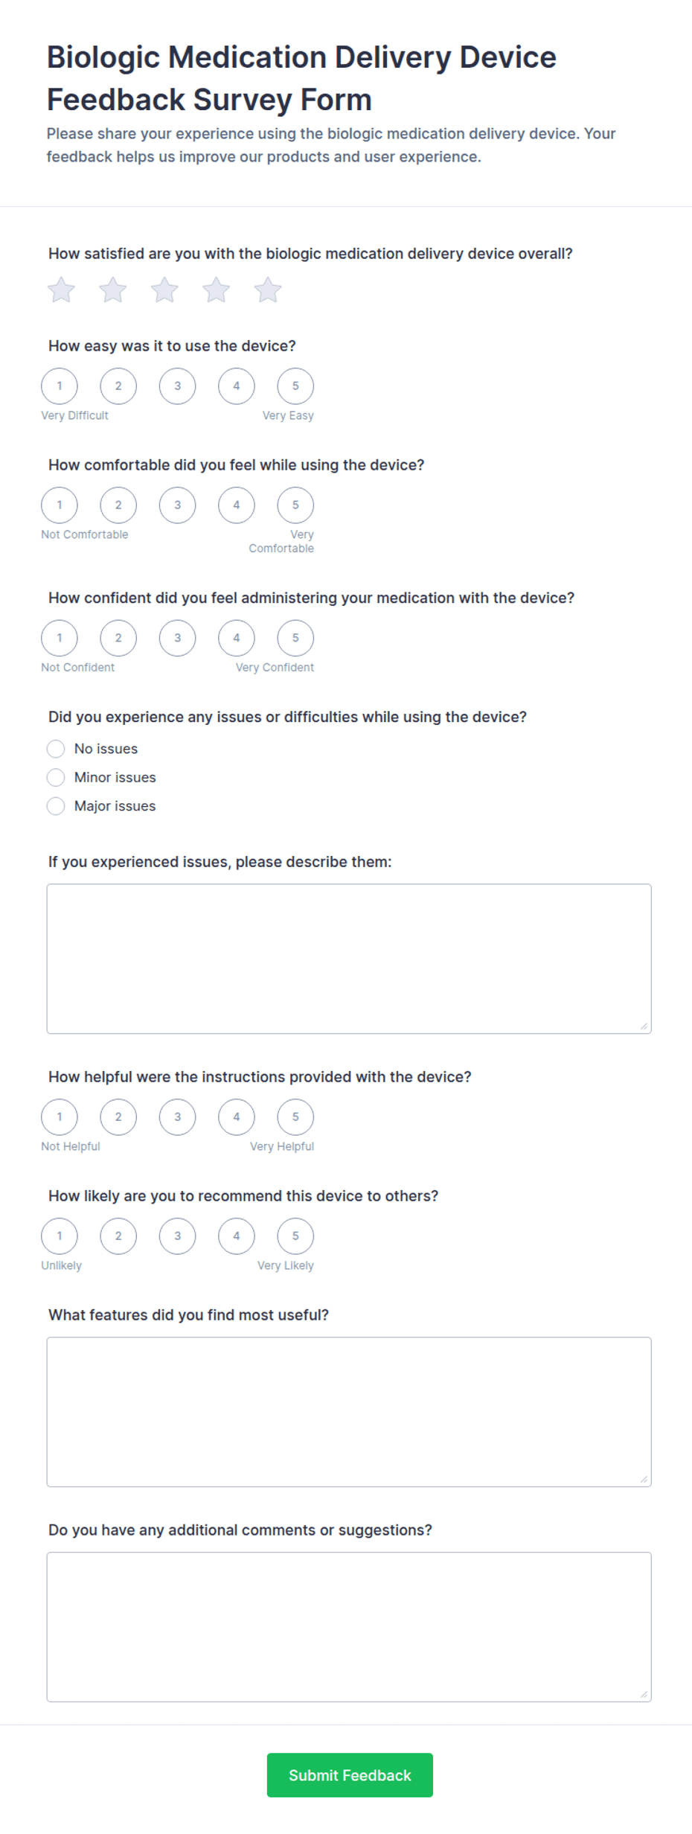Submit the form with Submit Feedback button

tap(350, 1775)
